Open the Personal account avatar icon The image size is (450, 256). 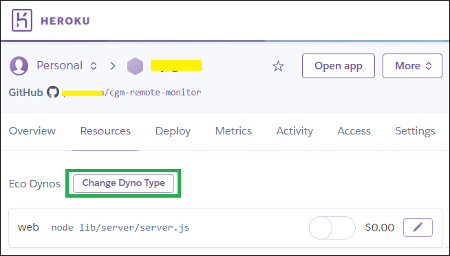coord(19,66)
